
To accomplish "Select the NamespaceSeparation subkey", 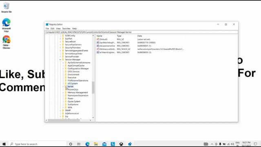I will pos(78,96).
